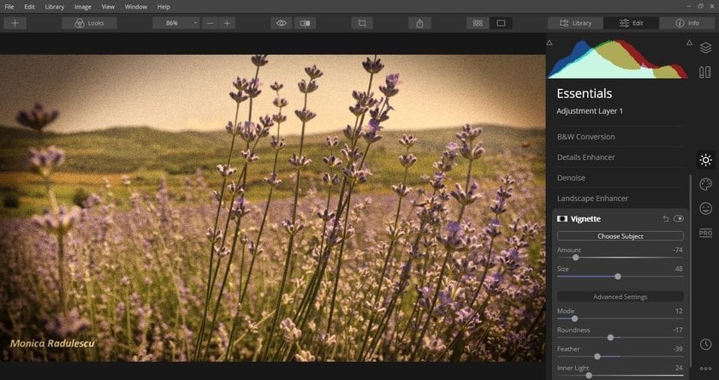Viewport: 719px width, 380px height.
Task: Open the View menu
Action: click(x=108, y=7)
